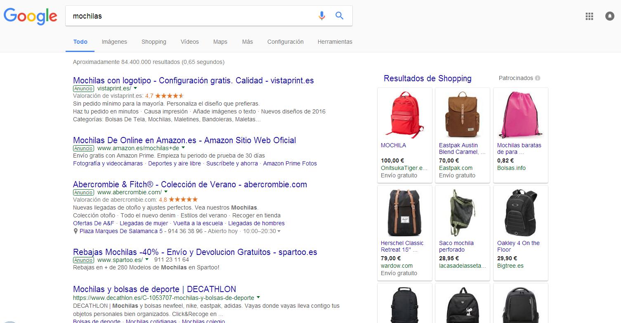Click Saco mochila perforado title

pyautogui.click(x=456, y=246)
